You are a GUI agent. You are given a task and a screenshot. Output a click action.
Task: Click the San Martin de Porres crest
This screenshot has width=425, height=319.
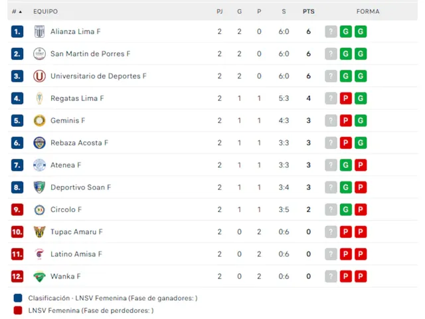pos(39,54)
